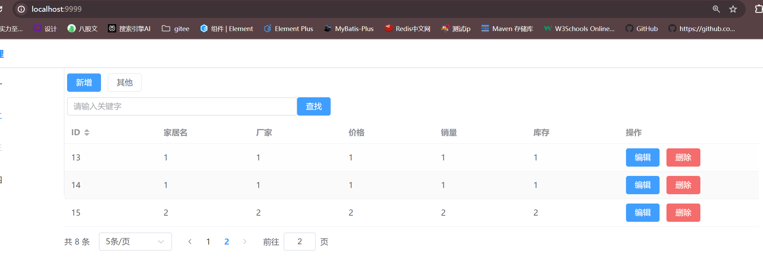Select the ID cell 15

point(76,213)
